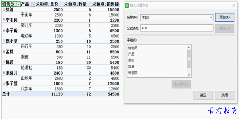Click the 公式 formula input field
240x119 pixels.
pos(177,28)
